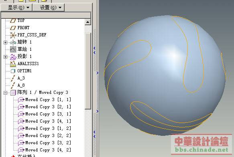234x157 pixels.
Task: Click the OPTIM1 feature icon
Action: 13,71
